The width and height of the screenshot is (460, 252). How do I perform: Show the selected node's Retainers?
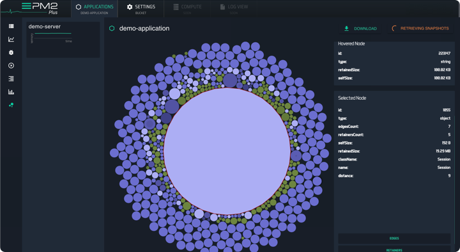(x=394, y=249)
